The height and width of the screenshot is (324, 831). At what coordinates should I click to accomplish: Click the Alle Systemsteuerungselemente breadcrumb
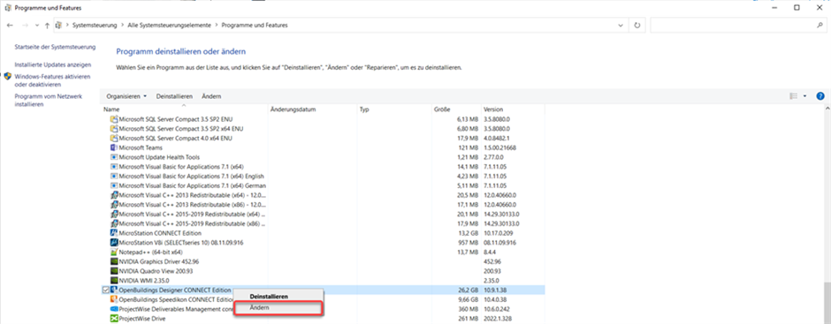click(x=169, y=25)
